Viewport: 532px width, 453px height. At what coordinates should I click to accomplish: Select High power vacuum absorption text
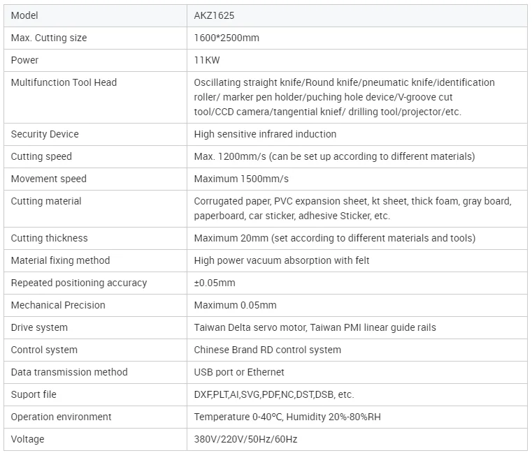pos(282,260)
